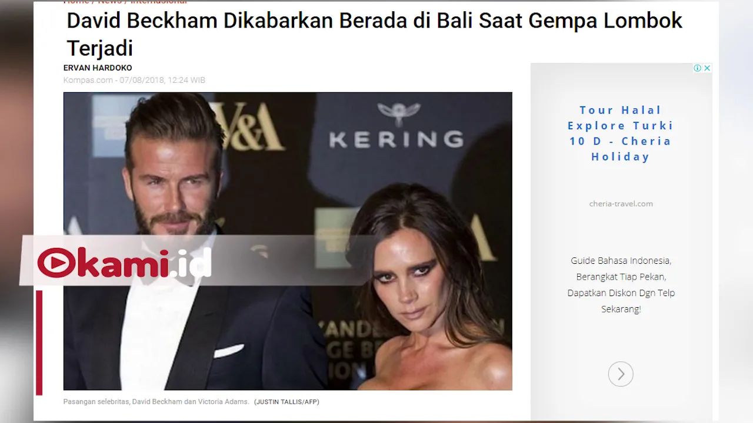The image size is (753, 423).
Task: Go to the News breadcrumb
Action: coord(109,2)
